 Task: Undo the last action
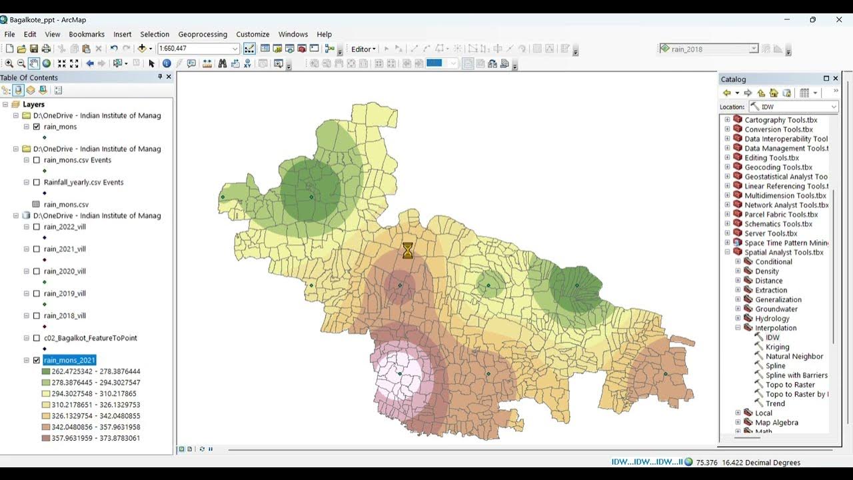(x=114, y=49)
